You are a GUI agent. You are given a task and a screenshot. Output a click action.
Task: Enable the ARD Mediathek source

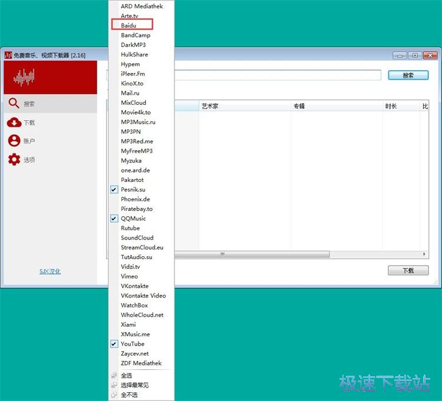[141, 6]
